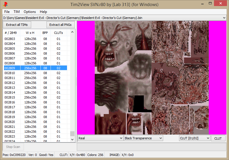Open the File menu

(7, 12)
